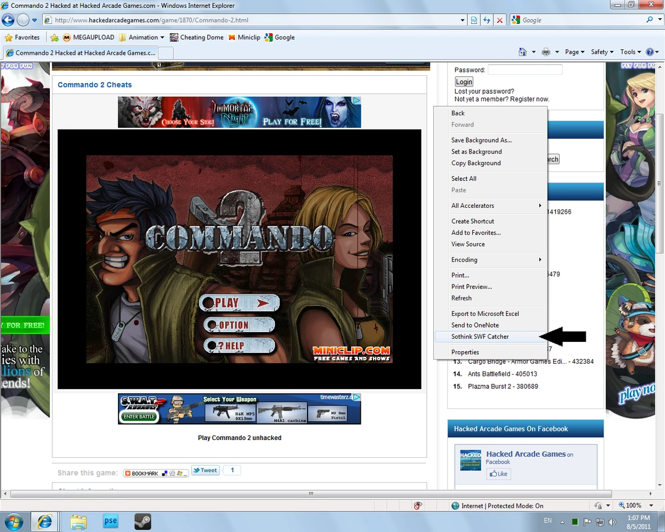Open Windows Explorer folder on taskbar
The image size is (665, 532).
[79, 521]
